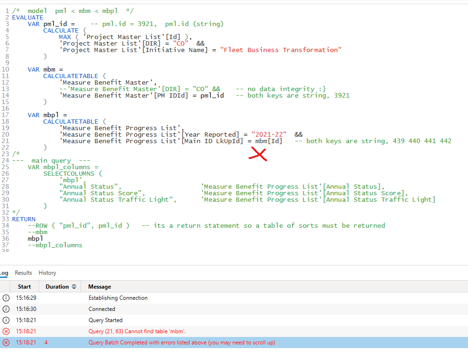
Task: Click the timestamp 15:16:30
Action: click(x=26, y=309)
